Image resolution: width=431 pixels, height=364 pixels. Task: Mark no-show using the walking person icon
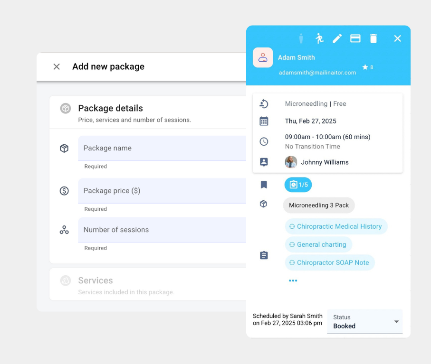tap(319, 38)
